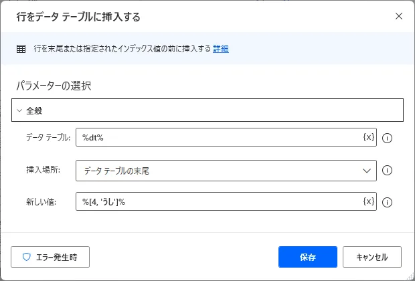The width and height of the screenshot is (415, 281).
Task: Click the {x} variable picker in データ テーブル field
Action: [368, 137]
